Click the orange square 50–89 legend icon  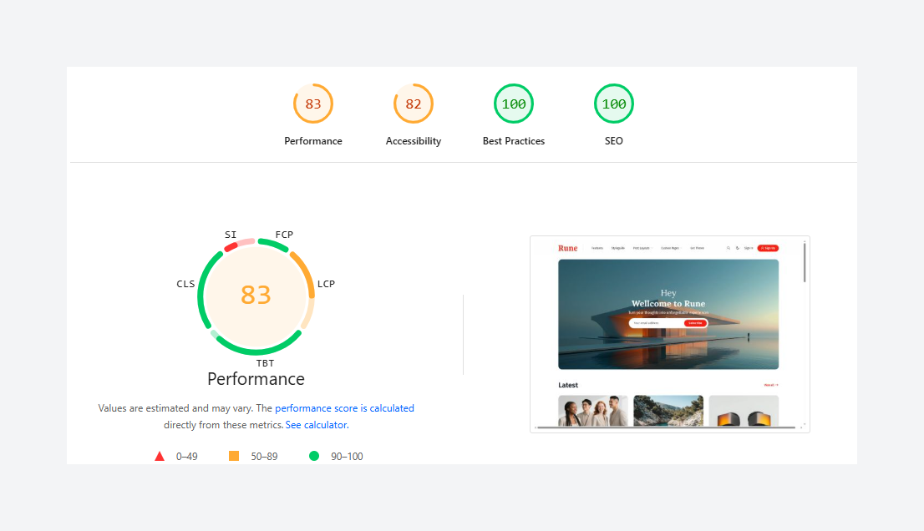(x=234, y=456)
